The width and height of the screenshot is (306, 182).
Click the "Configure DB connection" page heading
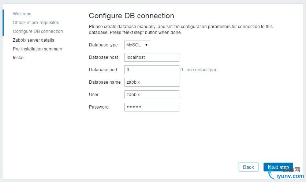coord(131,16)
